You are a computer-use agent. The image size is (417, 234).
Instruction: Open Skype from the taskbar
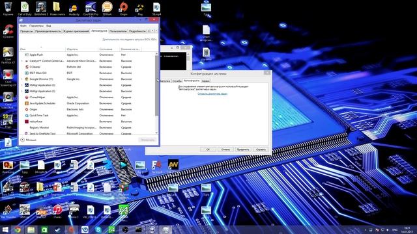98,229
